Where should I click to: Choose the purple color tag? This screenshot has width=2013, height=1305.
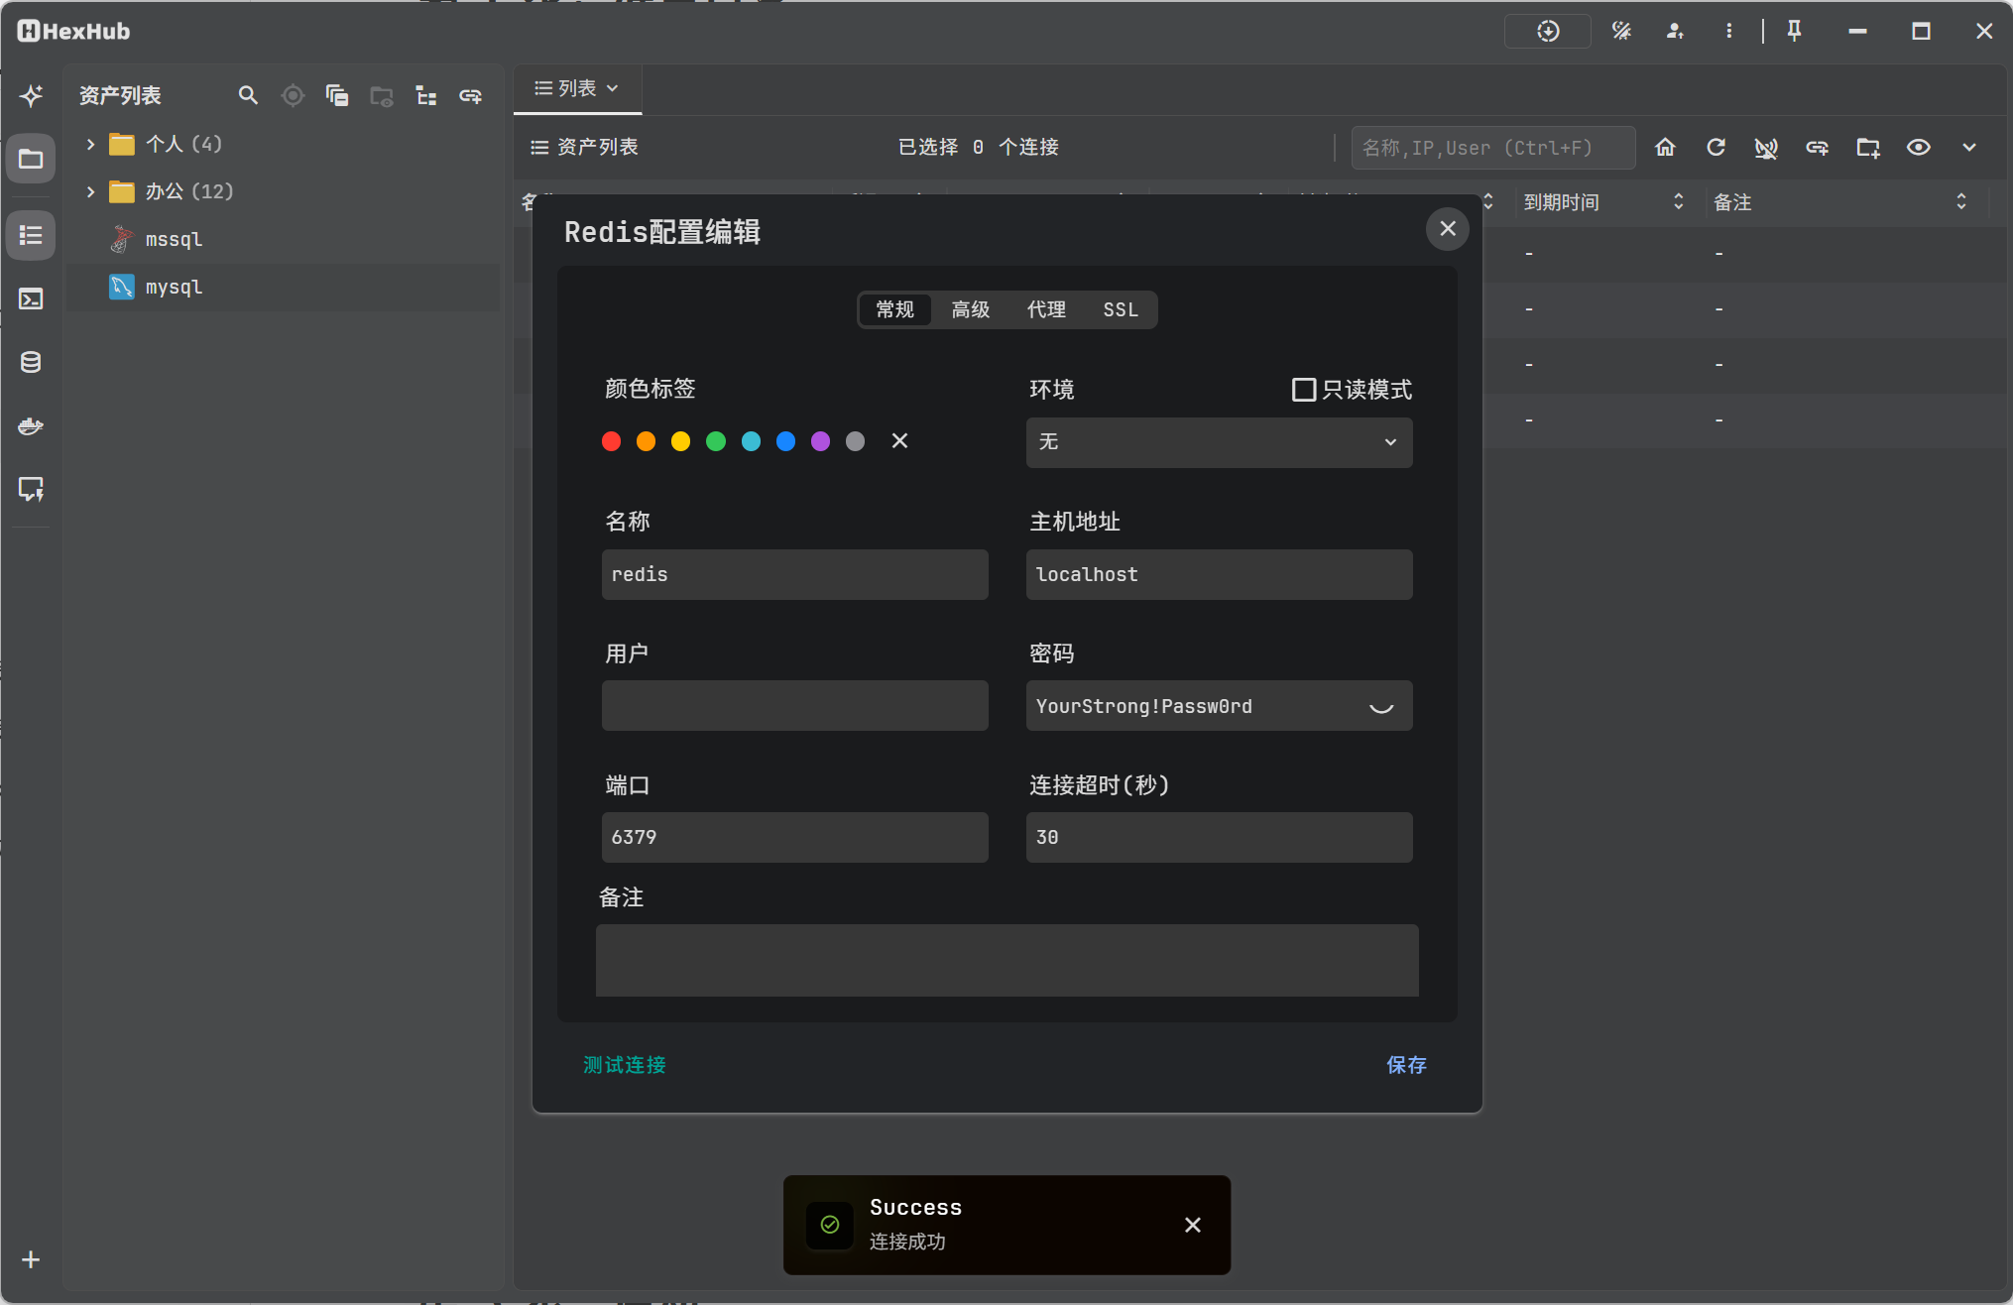tap(820, 441)
